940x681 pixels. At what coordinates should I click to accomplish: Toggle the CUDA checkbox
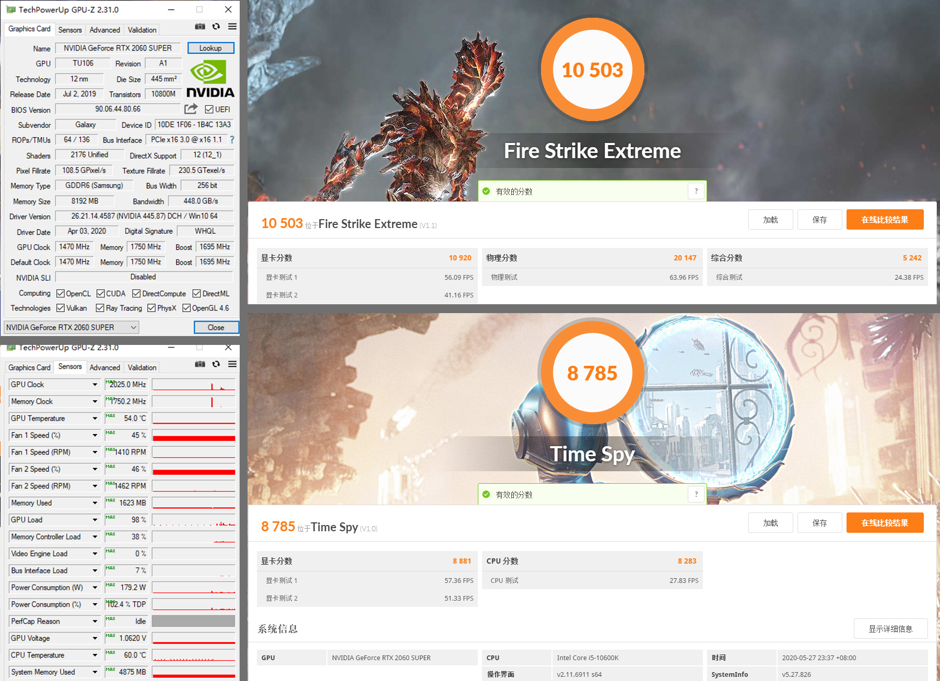pos(101,293)
